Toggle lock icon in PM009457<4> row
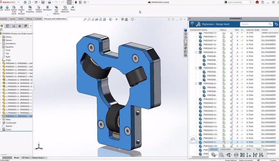Viewport: 279px width, 161px height. click(x=232, y=40)
